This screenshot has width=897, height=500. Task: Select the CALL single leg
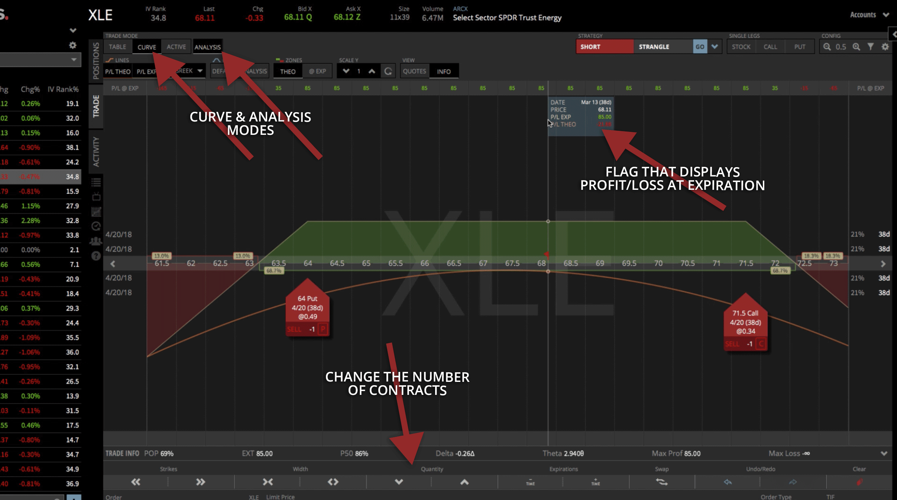pos(770,47)
